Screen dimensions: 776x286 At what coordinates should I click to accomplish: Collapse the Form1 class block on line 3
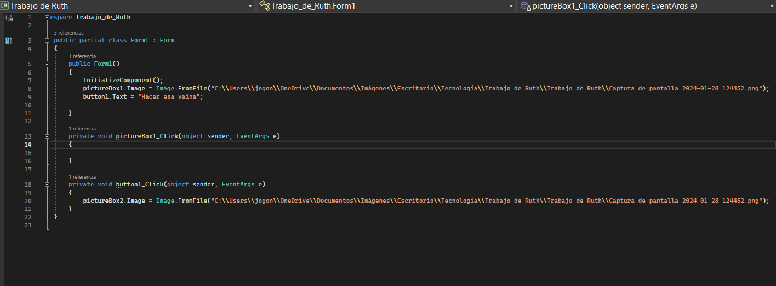(47, 41)
